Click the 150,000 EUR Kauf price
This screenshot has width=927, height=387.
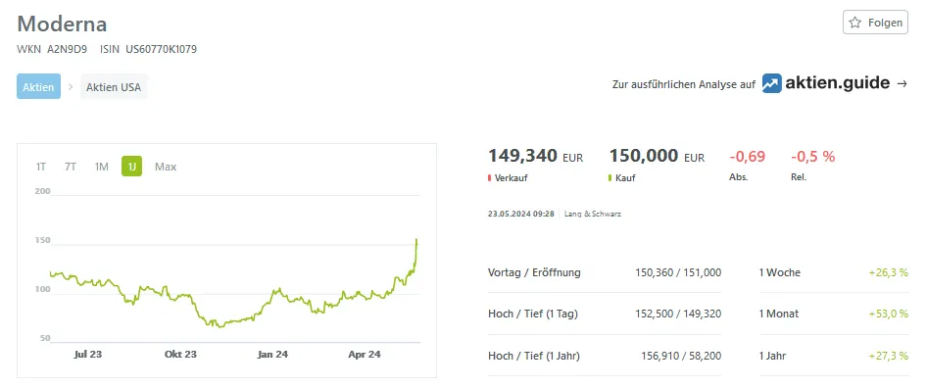(x=657, y=157)
